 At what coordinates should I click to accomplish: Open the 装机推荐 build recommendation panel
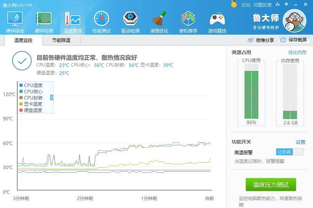[x=187, y=21]
